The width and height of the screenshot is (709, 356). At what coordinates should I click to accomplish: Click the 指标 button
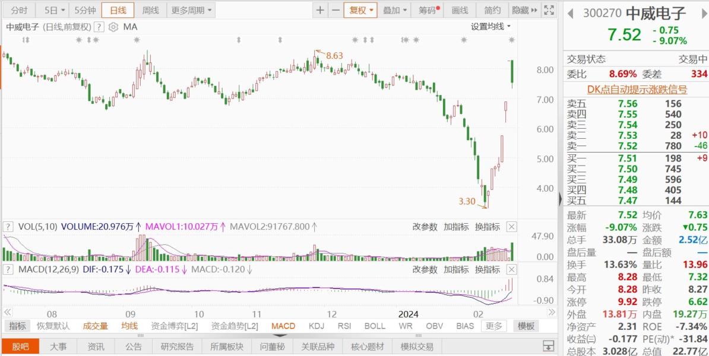point(18,326)
